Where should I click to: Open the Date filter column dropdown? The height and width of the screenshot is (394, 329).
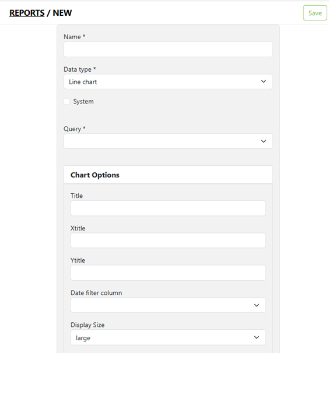pyautogui.click(x=168, y=305)
